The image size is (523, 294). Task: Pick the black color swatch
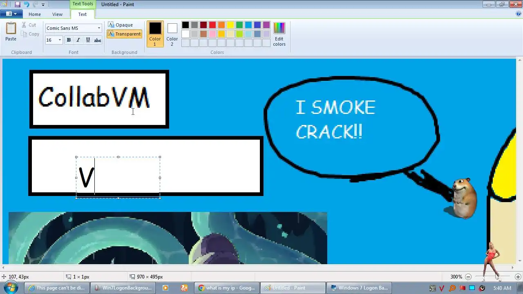point(186,25)
